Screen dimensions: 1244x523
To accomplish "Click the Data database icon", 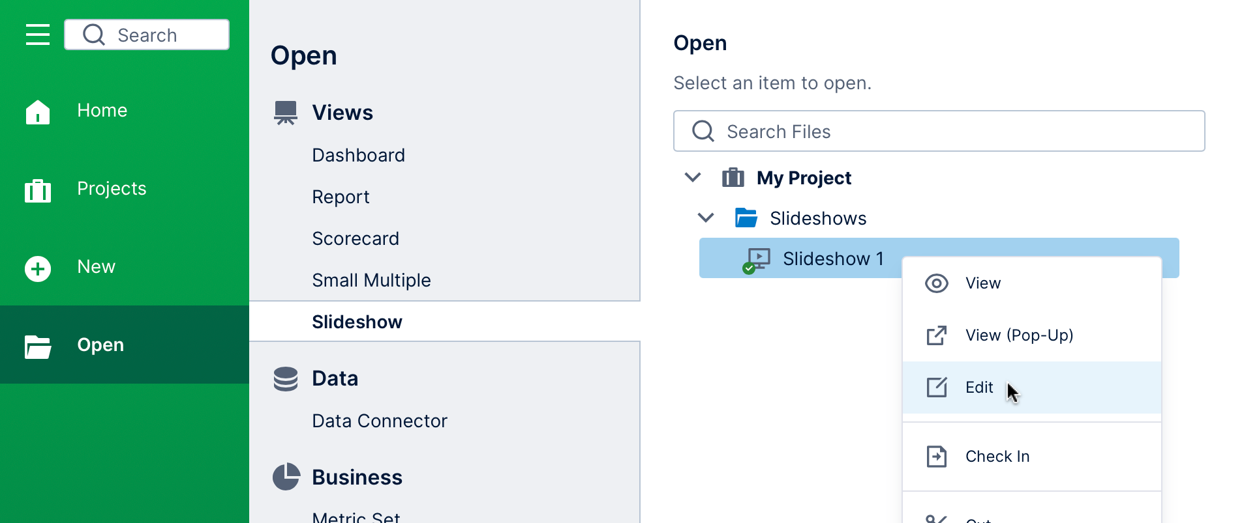I will pyautogui.click(x=286, y=378).
